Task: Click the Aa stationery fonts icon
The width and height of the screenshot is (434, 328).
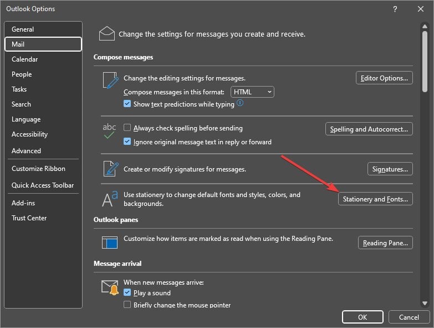Action: click(110, 199)
